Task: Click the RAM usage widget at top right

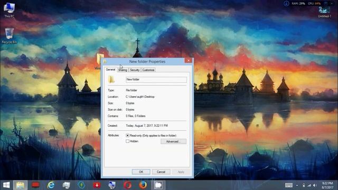Action: click(299, 4)
